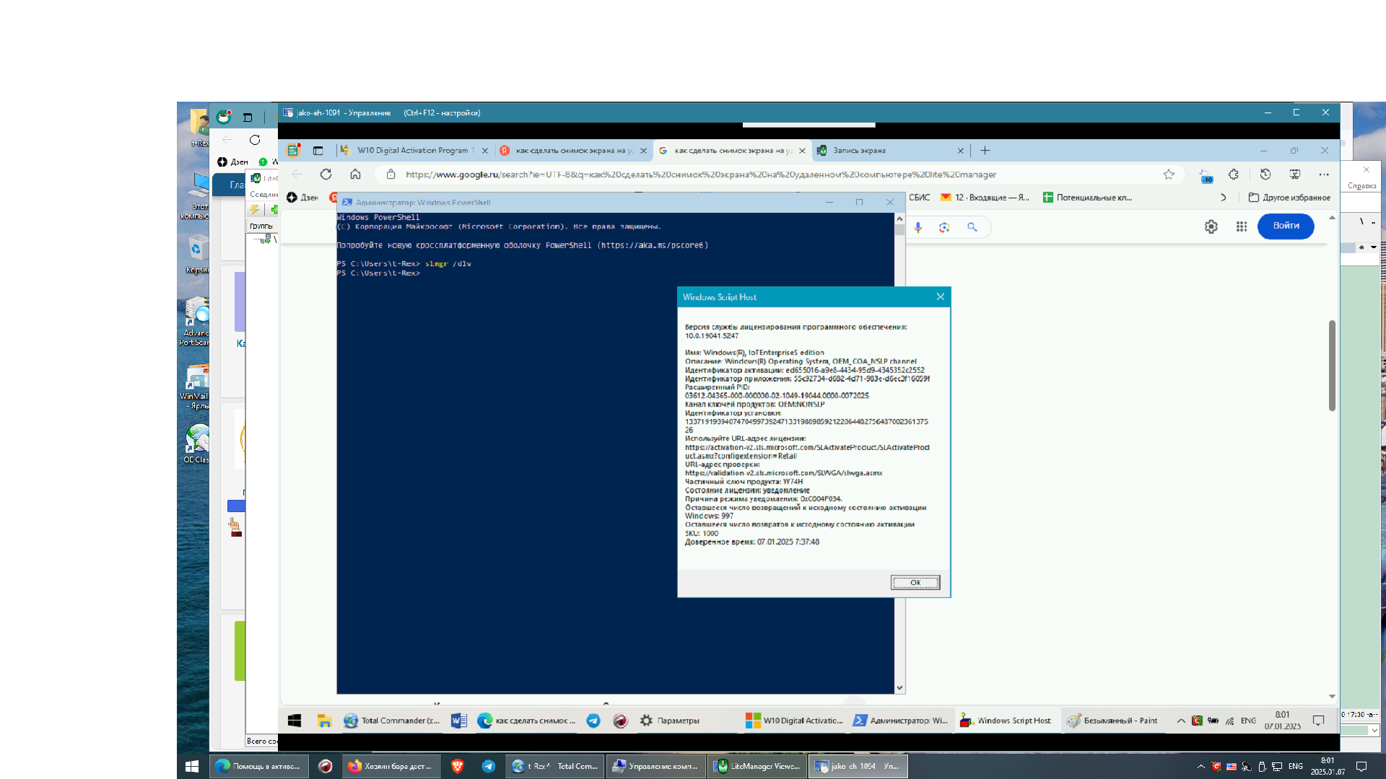
Task: Click the Войти sign-in button
Action: (x=1286, y=226)
